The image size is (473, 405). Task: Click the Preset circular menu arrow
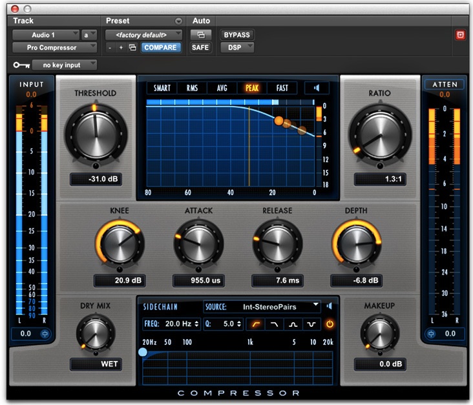(x=178, y=21)
